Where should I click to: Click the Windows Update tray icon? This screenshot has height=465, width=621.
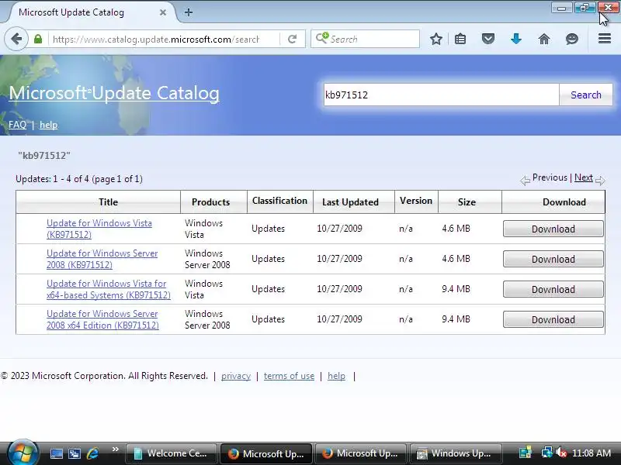point(526,453)
